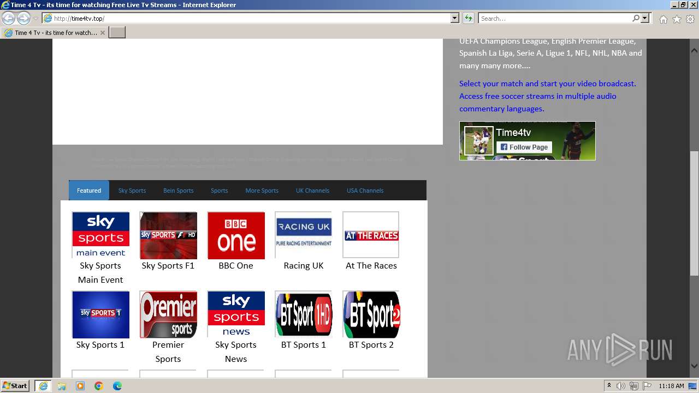Open the Premier Sports logo
This screenshot has width=699, height=393.
click(168, 314)
